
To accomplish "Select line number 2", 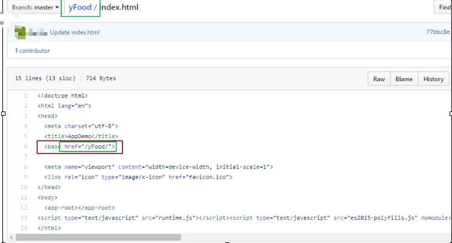I will click(x=25, y=106).
